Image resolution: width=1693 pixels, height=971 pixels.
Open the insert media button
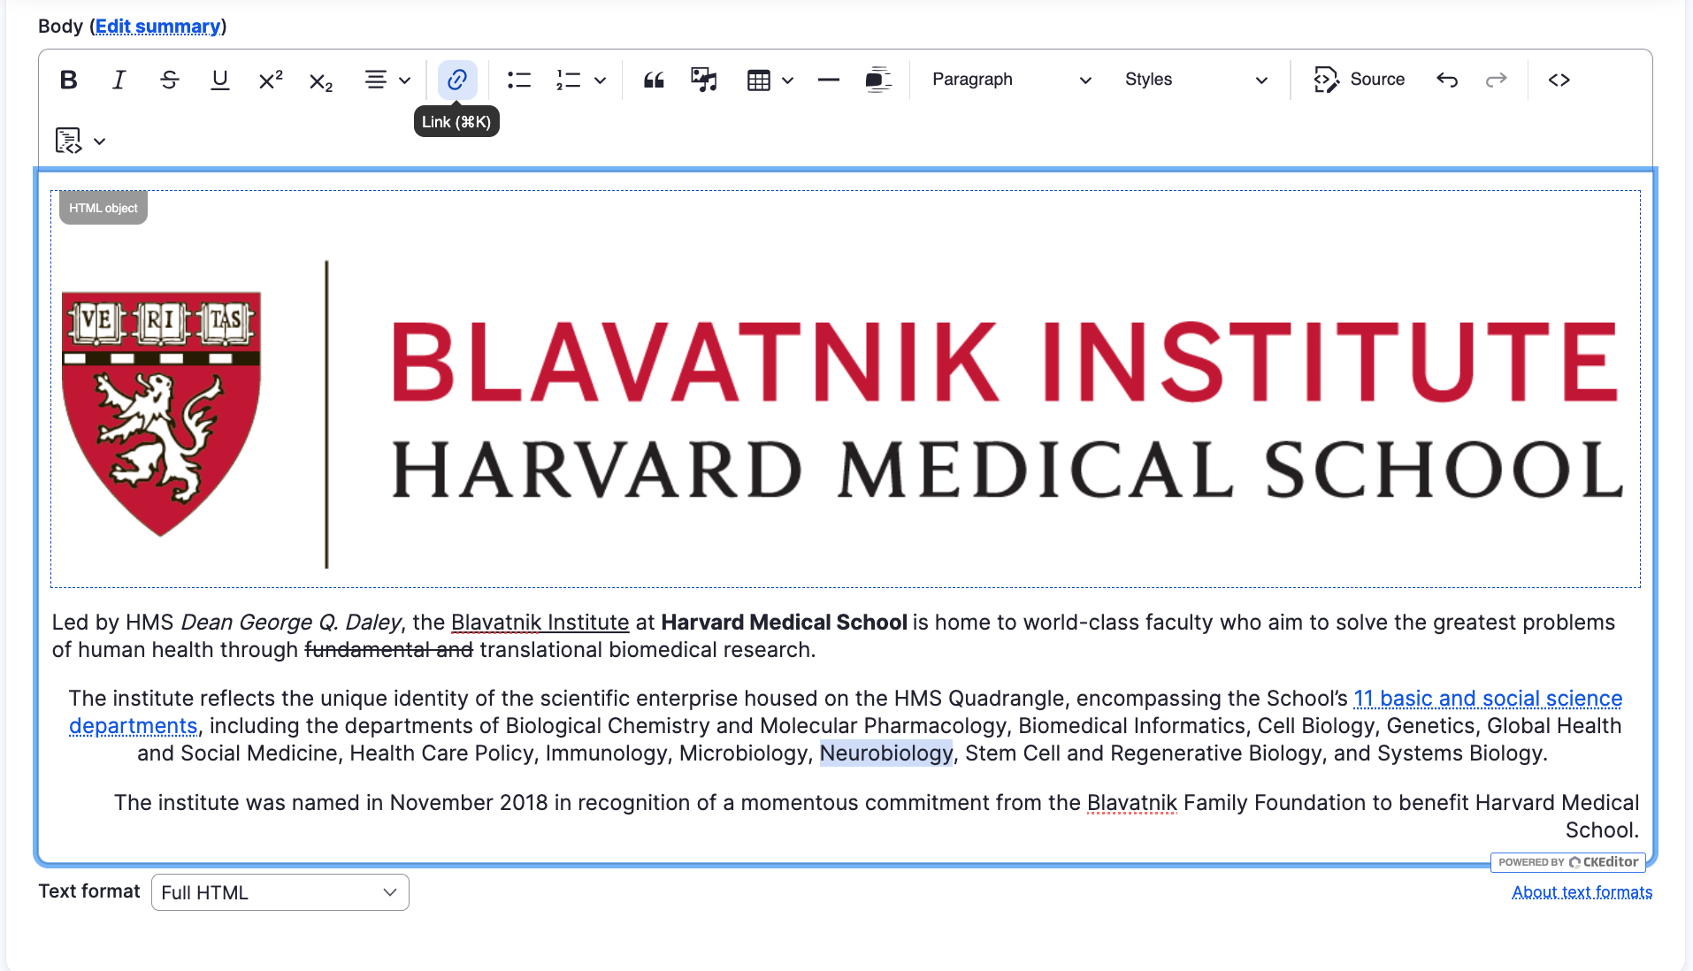(704, 80)
